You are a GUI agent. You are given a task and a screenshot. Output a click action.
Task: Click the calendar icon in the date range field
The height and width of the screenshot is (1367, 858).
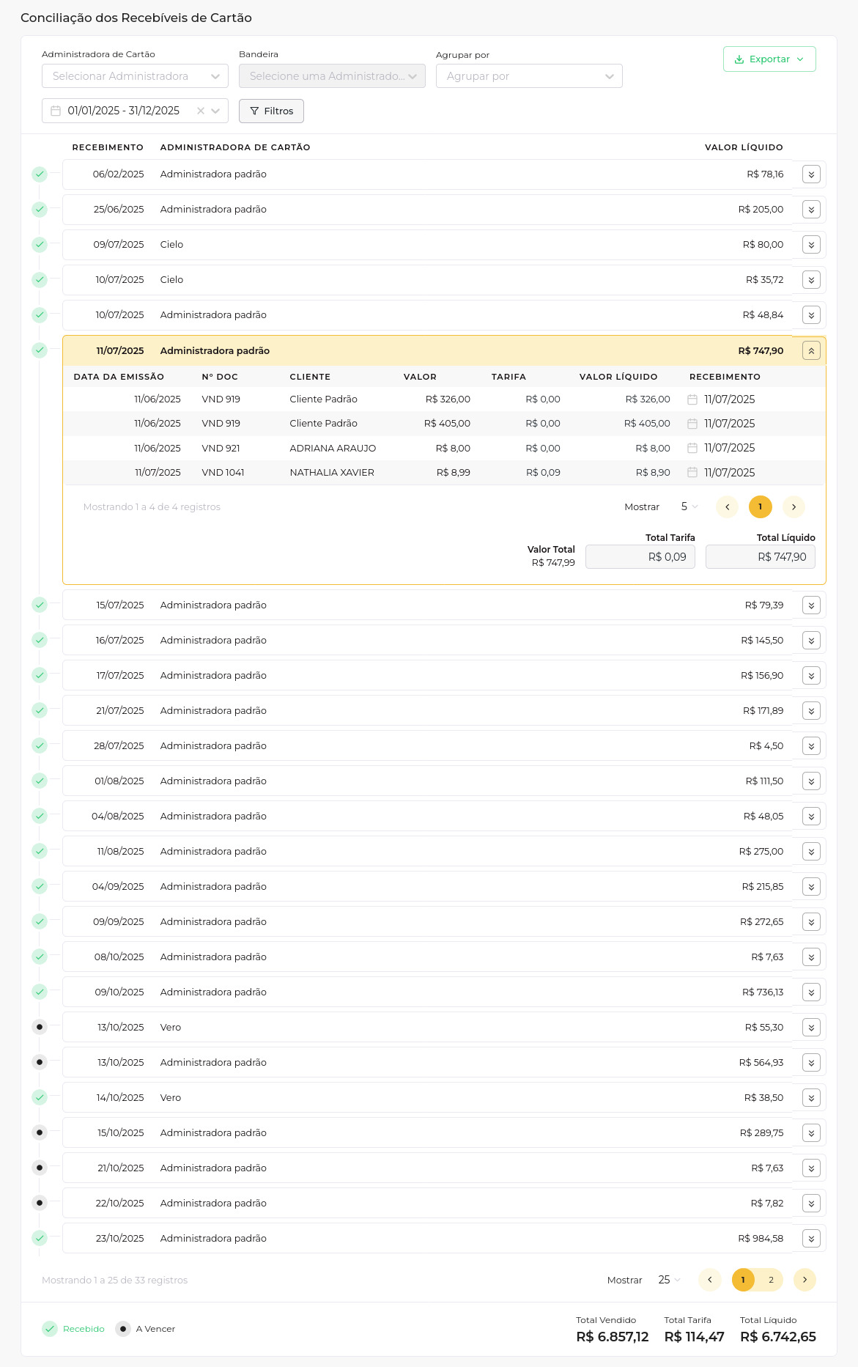pos(56,111)
